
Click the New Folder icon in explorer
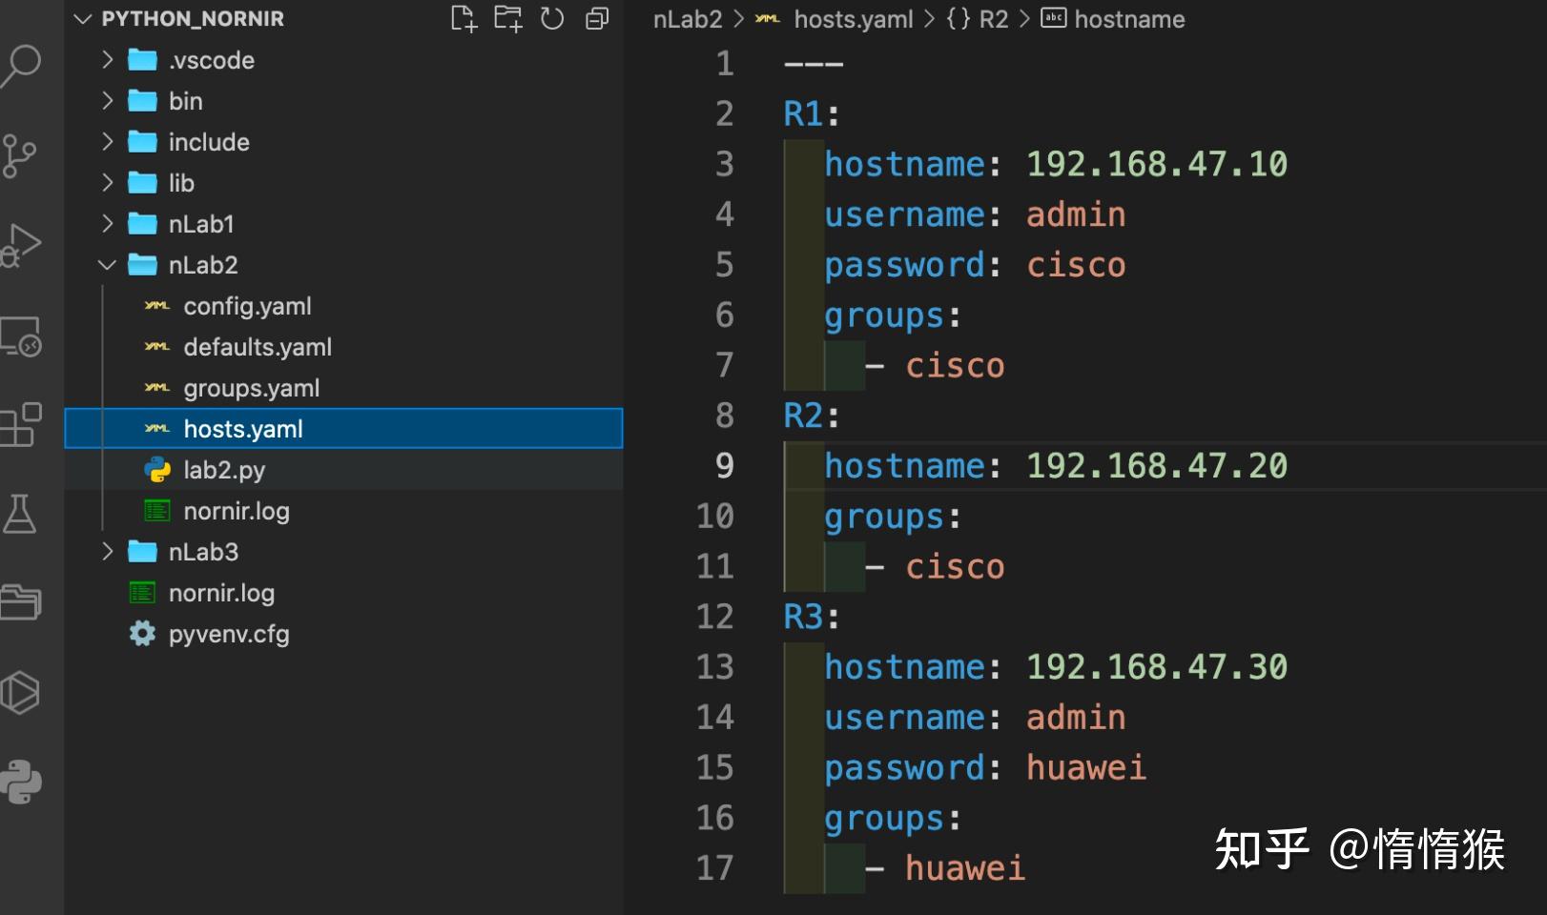[507, 18]
